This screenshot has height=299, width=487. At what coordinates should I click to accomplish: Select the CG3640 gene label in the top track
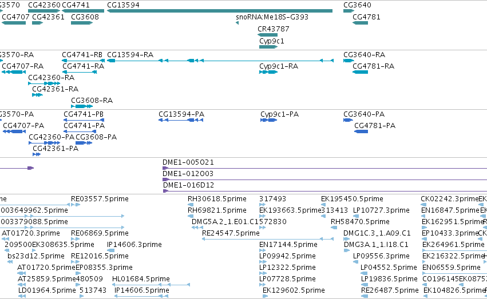[357, 5]
